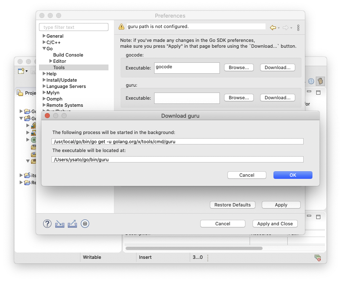Open the three-dot view menu icon
The height and width of the screenshot is (281, 343).
pyautogui.click(x=298, y=27)
